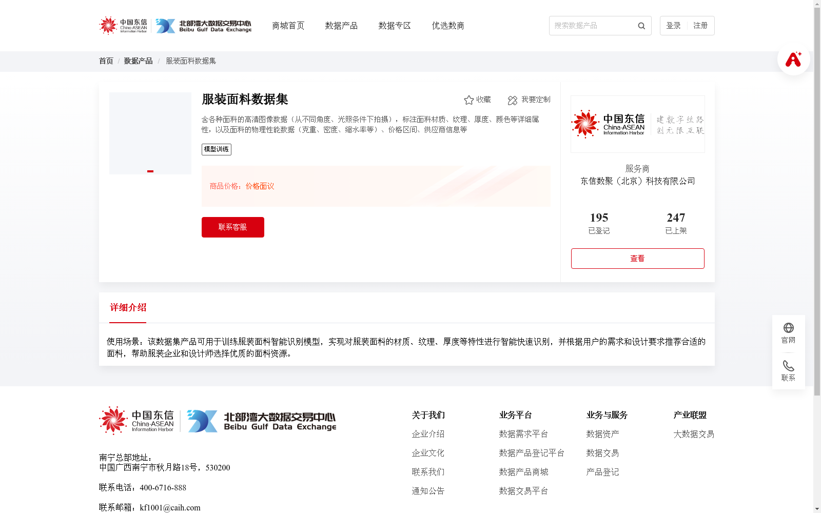This screenshot has width=821, height=513.
Task: Click the footer China-ASEAN Information Harbor logo
Action: click(136, 421)
